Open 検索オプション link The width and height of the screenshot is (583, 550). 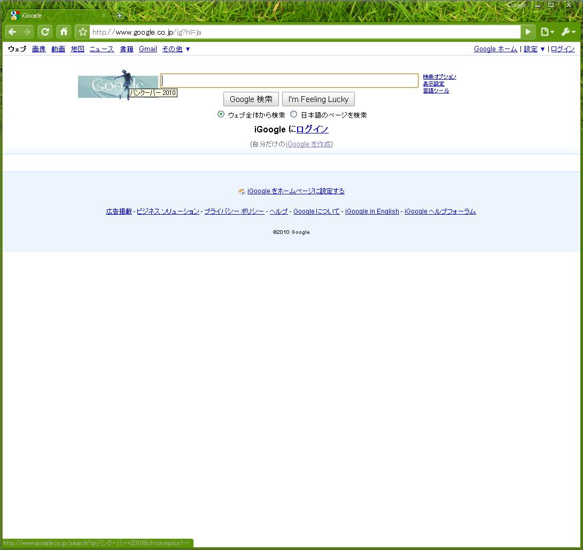439,77
